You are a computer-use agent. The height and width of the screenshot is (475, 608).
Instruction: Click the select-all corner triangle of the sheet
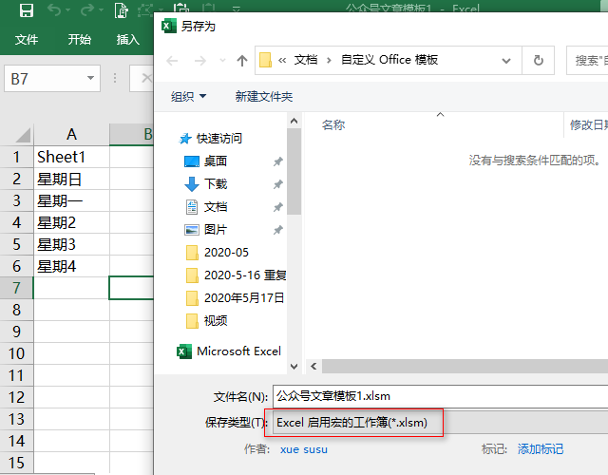tap(22, 135)
